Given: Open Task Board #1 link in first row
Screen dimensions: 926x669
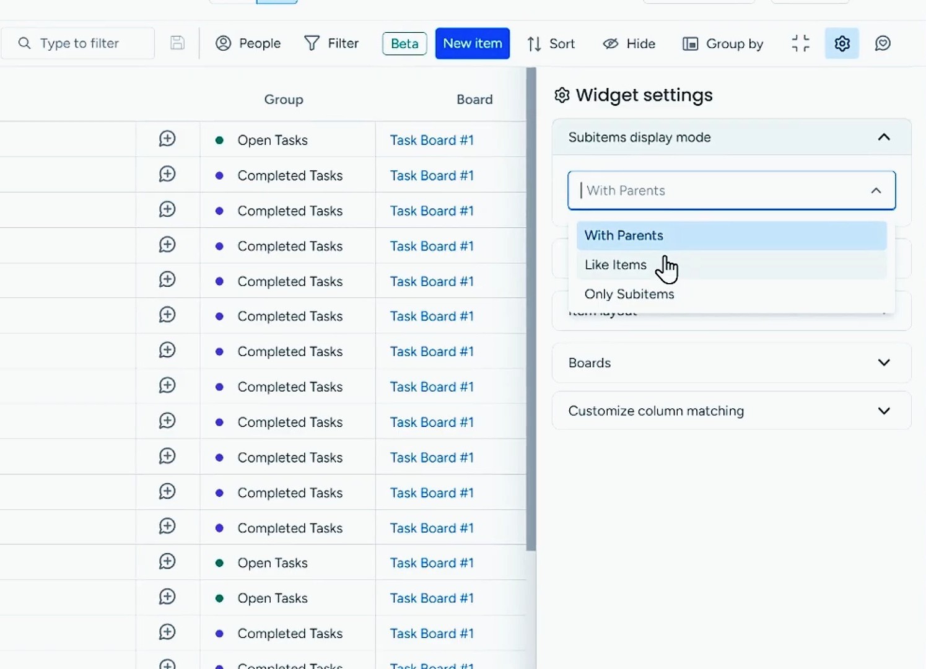Looking at the screenshot, I should click(x=432, y=140).
